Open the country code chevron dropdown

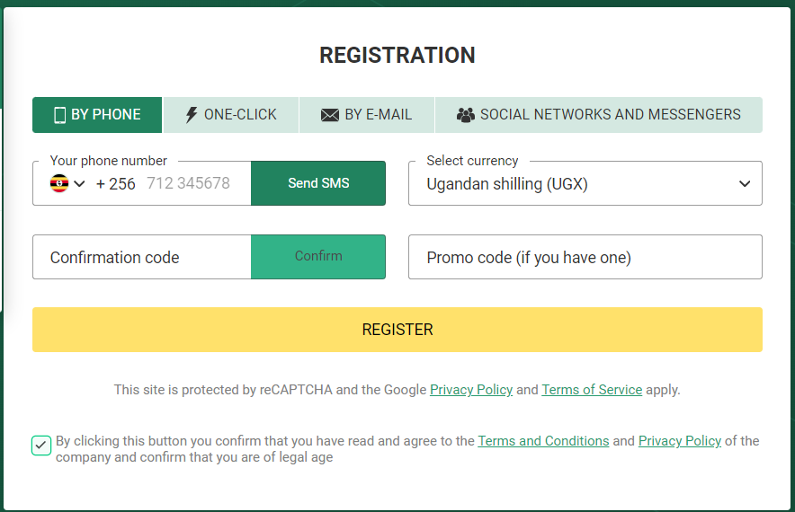[79, 183]
